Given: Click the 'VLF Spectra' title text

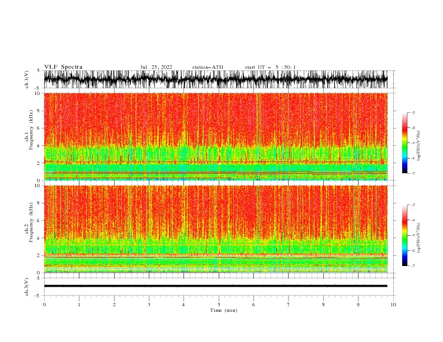Looking at the screenshot, I should (63, 67).
